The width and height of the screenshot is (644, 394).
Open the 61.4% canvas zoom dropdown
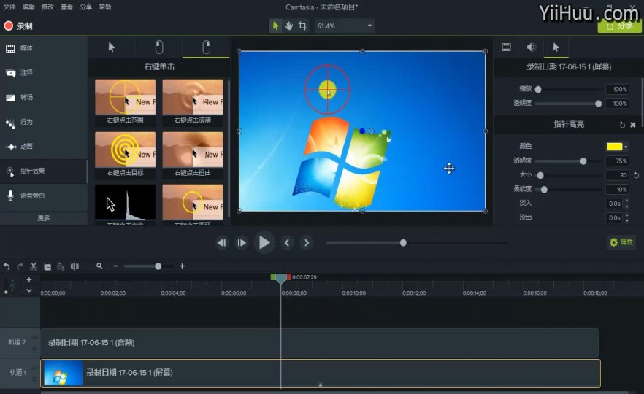[x=344, y=26]
